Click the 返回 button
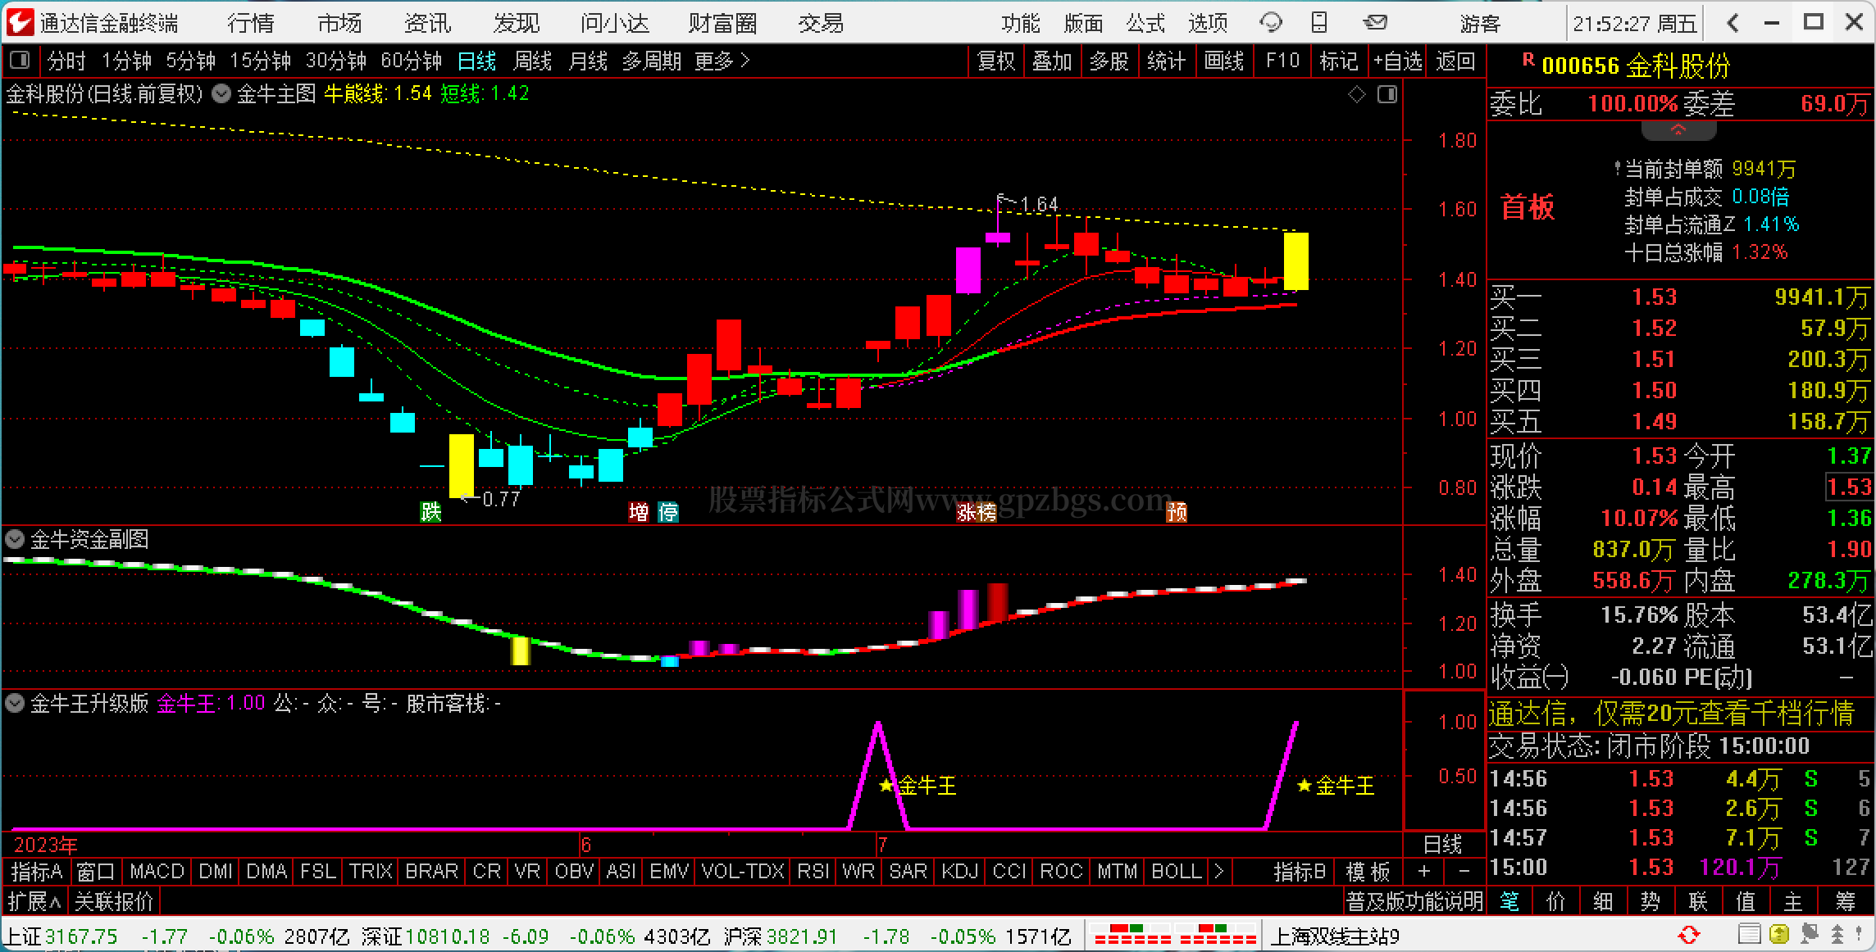Screen dimensions: 1876x952 click(x=1456, y=61)
